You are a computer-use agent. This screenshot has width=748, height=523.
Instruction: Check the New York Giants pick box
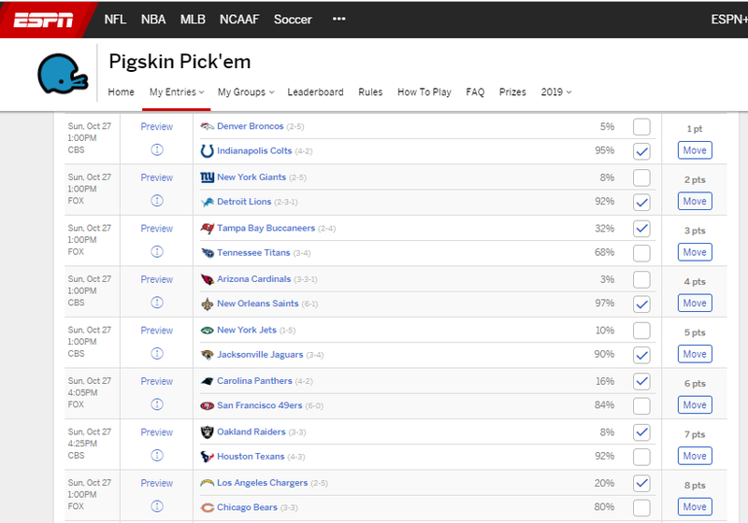641,177
